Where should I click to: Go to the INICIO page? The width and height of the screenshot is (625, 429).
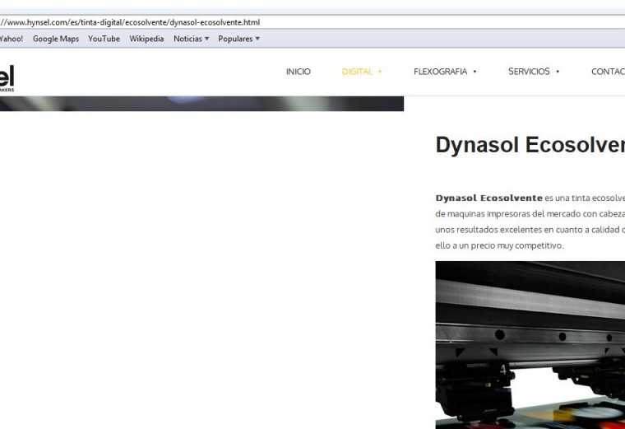coord(298,72)
